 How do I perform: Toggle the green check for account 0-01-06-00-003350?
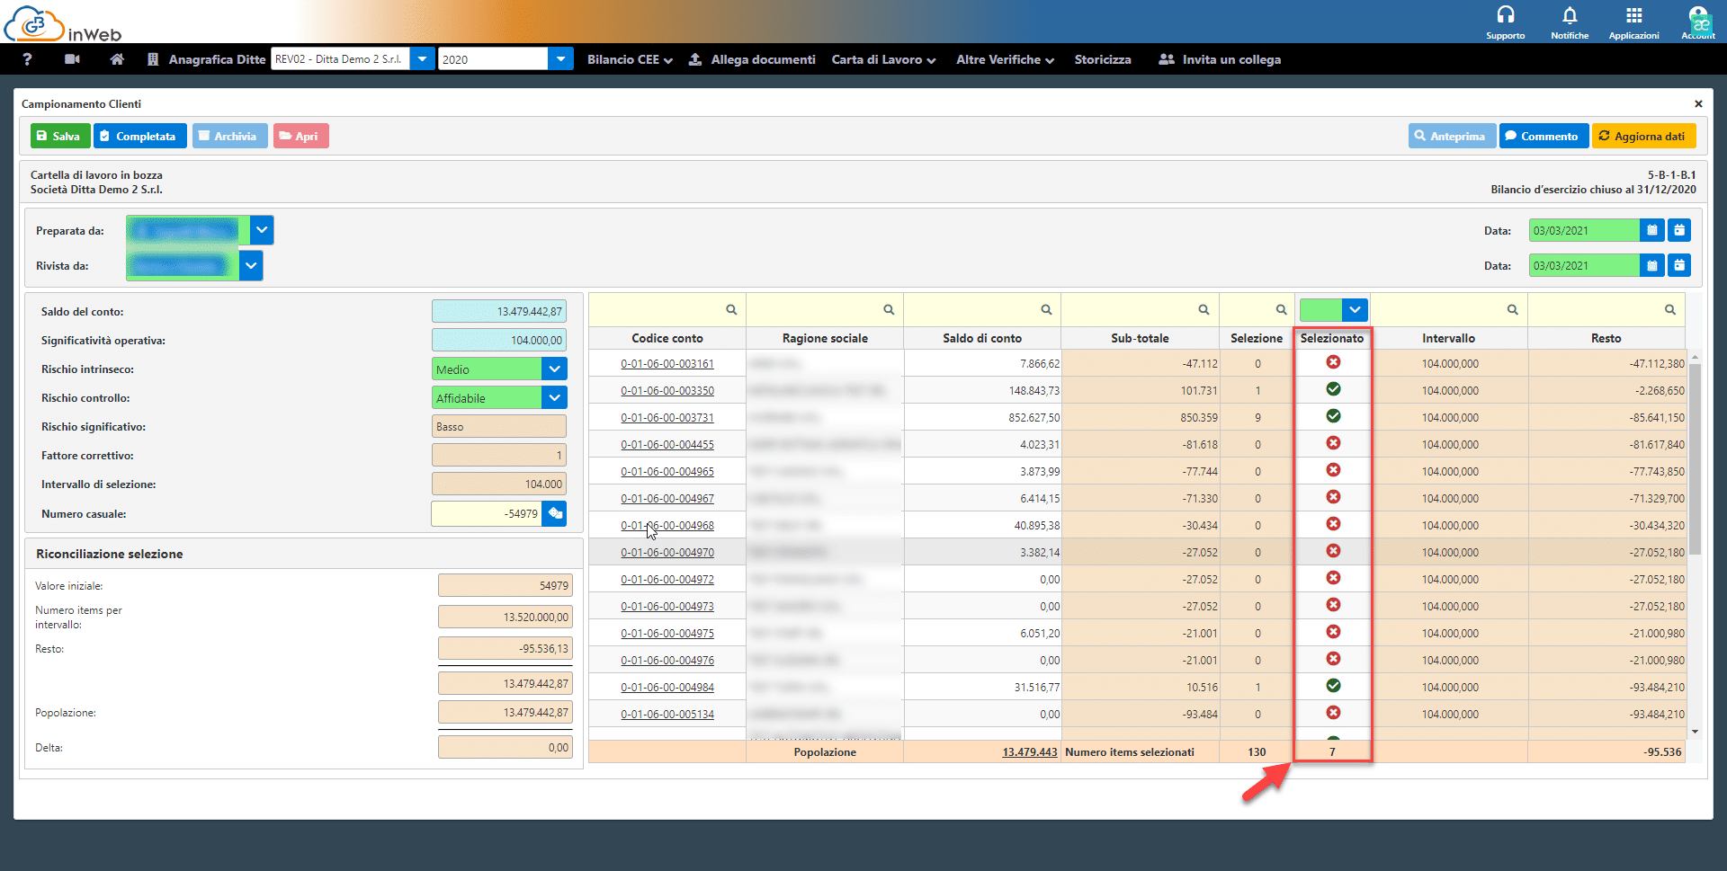click(1333, 389)
